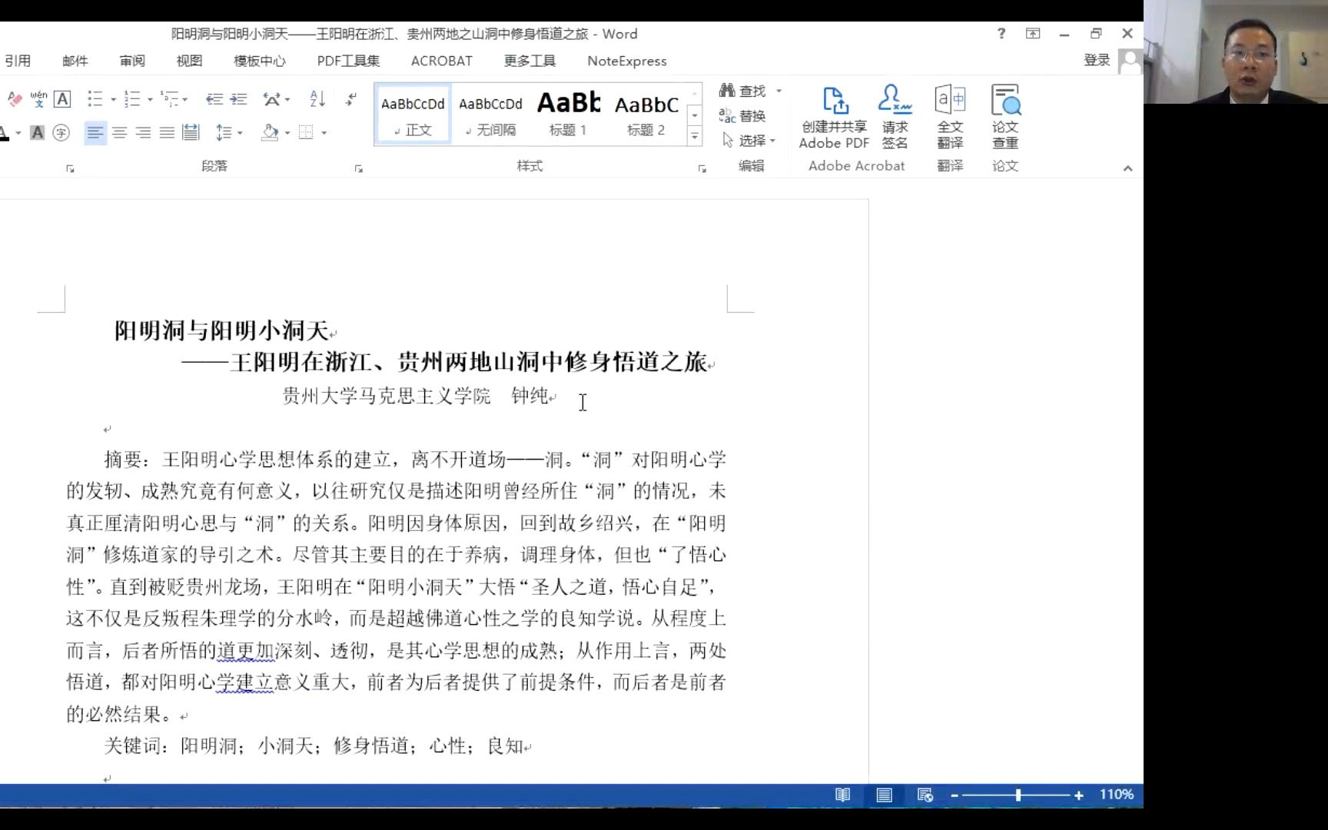
Task: Open the NoteExpress tab
Action: [x=627, y=61]
